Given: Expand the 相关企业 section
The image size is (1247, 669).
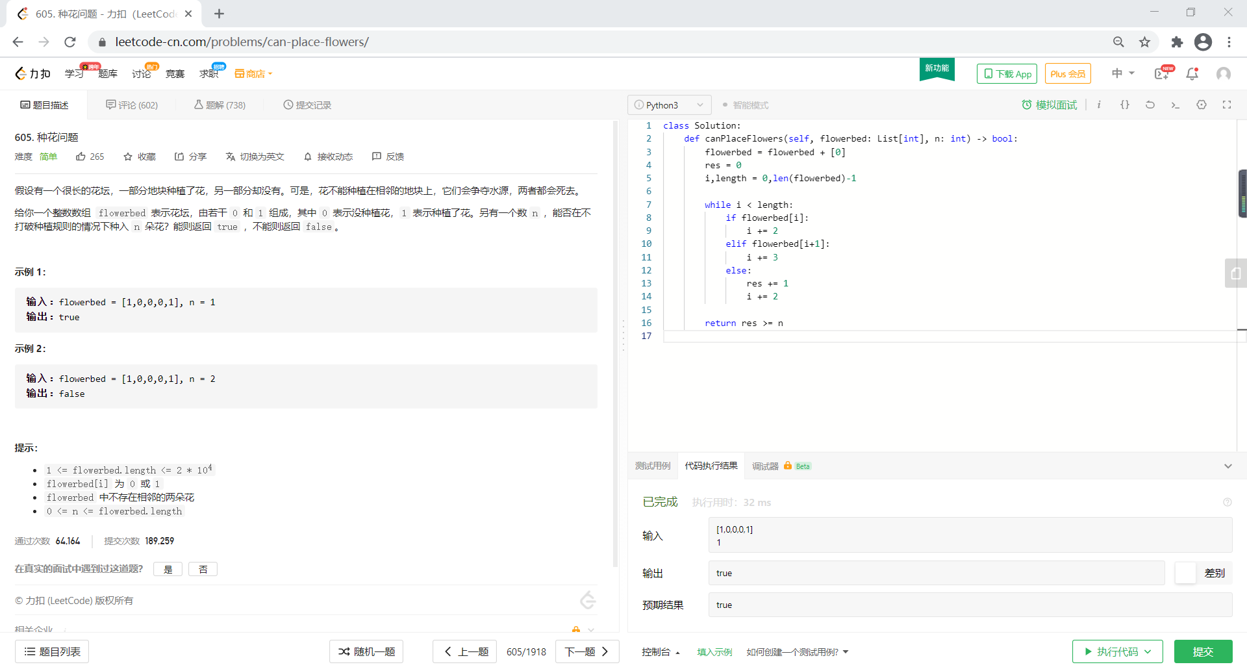Looking at the screenshot, I should 590,629.
